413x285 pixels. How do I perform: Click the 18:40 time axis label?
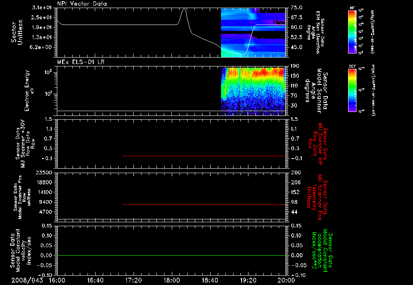pyautogui.click(x=210, y=280)
